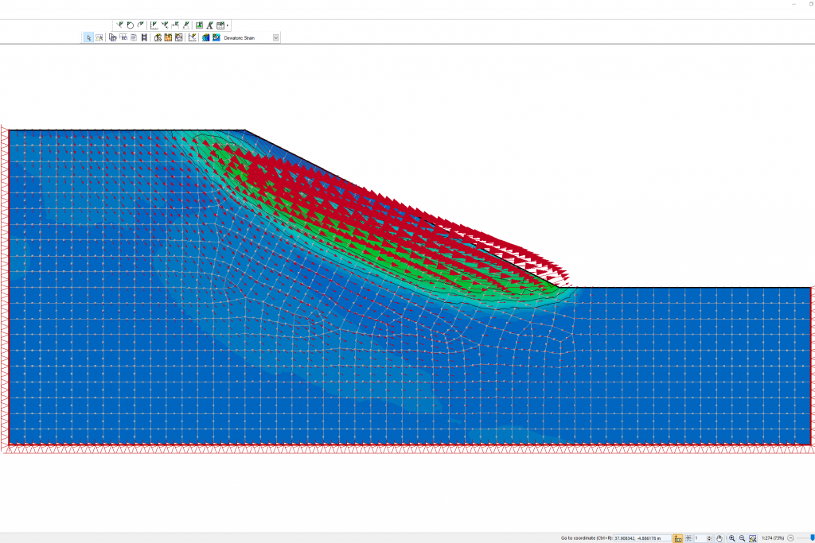Open the Deviatoric Strain results dropdown

click(x=275, y=37)
